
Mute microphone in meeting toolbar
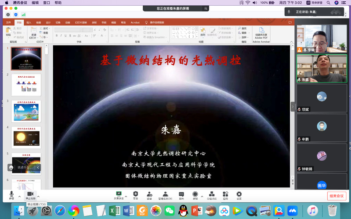click(11, 194)
